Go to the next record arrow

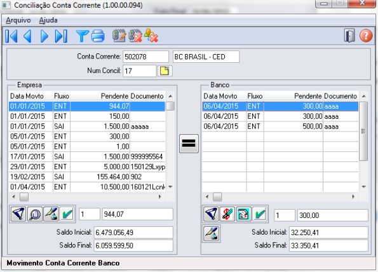44,36
